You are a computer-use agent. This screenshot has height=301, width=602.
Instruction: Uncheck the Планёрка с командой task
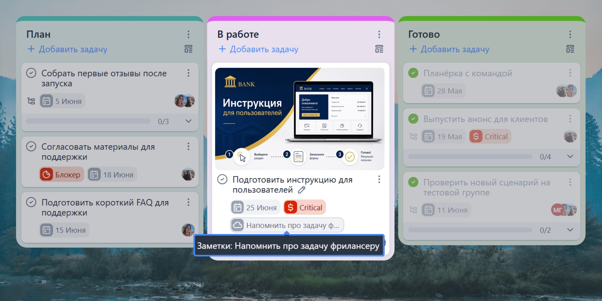click(413, 73)
